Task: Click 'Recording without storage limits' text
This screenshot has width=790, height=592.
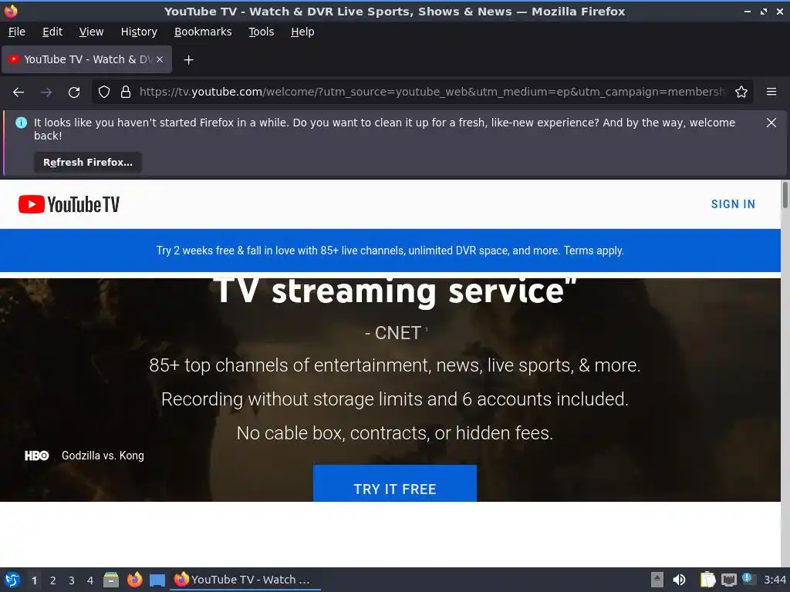Action: pos(395,399)
